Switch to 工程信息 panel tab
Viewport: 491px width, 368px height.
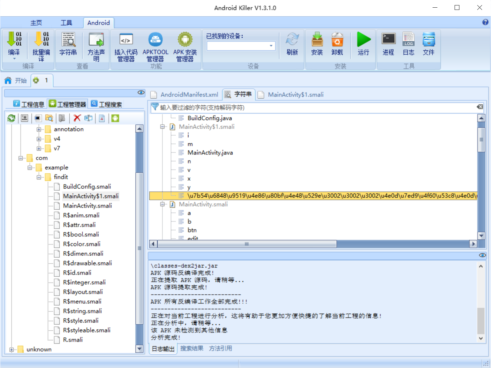click(x=29, y=104)
